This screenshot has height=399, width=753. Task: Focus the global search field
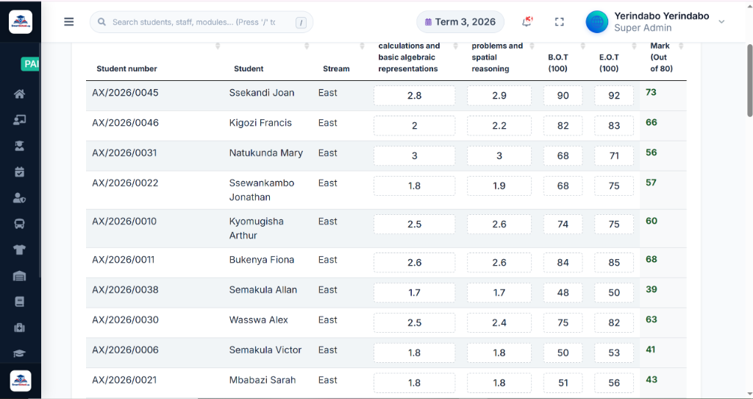click(x=201, y=22)
